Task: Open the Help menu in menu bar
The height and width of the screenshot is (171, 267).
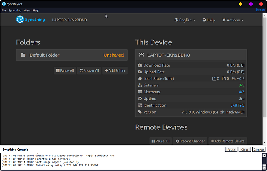Action: tap(36, 10)
